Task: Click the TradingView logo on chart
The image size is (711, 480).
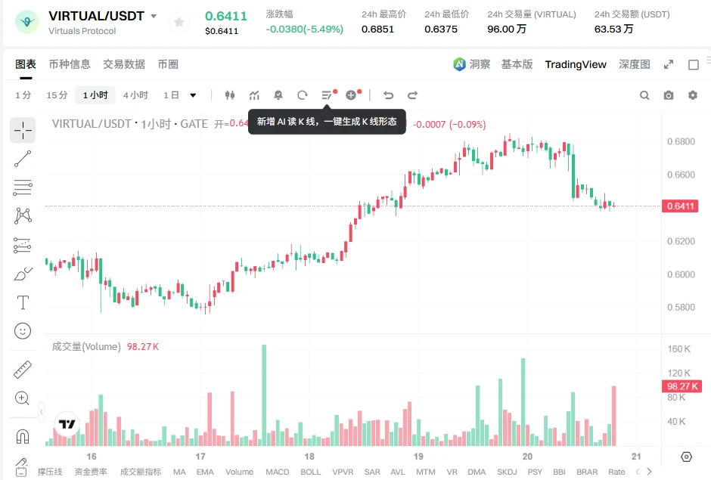Action: pyautogui.click(x=67, y=424)
